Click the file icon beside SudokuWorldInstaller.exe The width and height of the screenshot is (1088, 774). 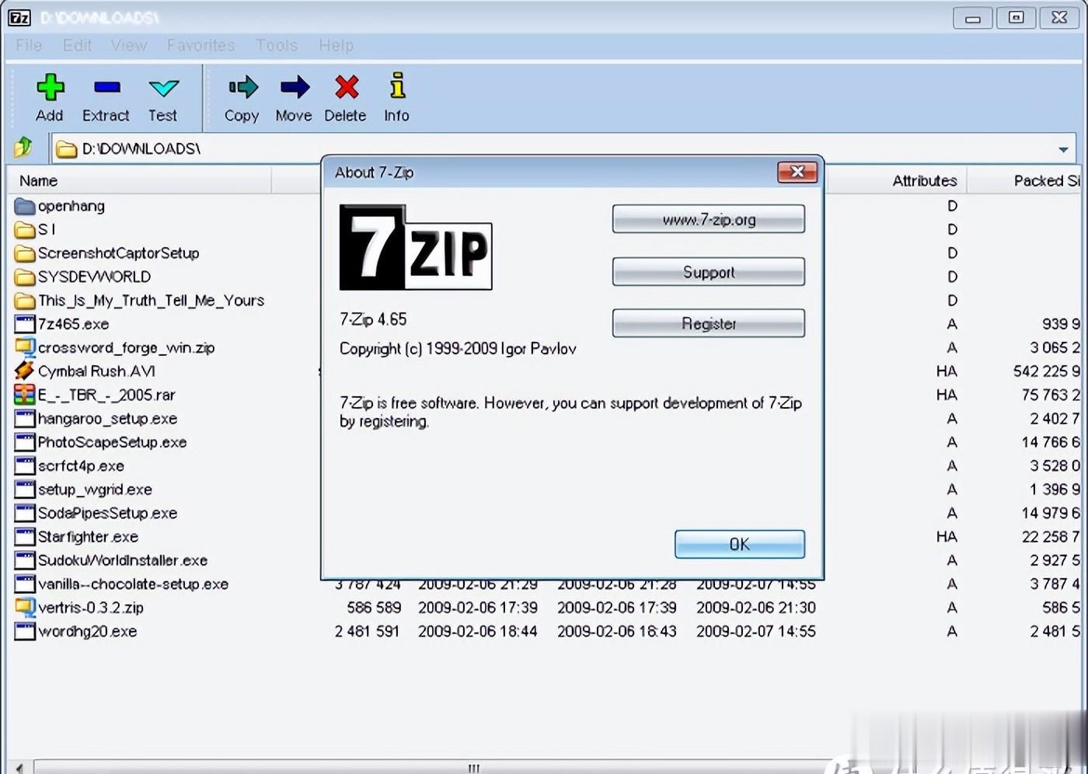pyautogui.click(x=25, y=560)
